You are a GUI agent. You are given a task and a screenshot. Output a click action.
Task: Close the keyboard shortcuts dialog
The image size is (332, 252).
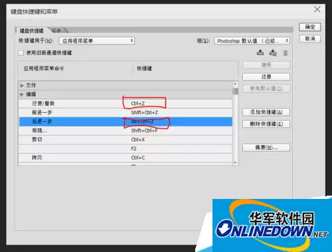point(317,9)
